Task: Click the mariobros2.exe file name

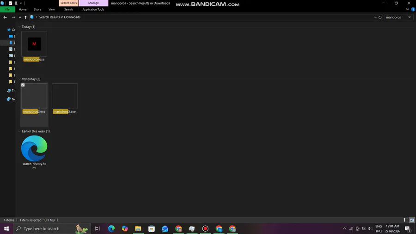Action: click(x=34, y=112)
